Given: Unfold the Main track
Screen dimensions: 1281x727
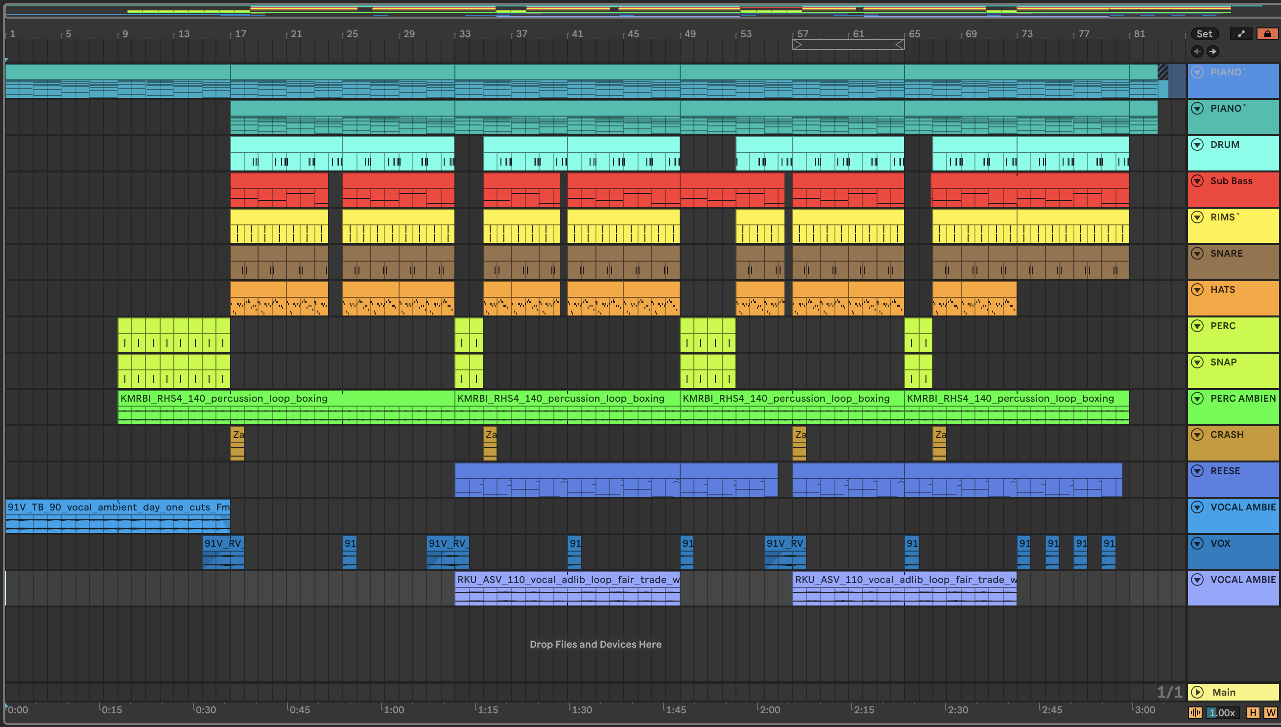Looking at the screenshot, I should [1197, 692].
